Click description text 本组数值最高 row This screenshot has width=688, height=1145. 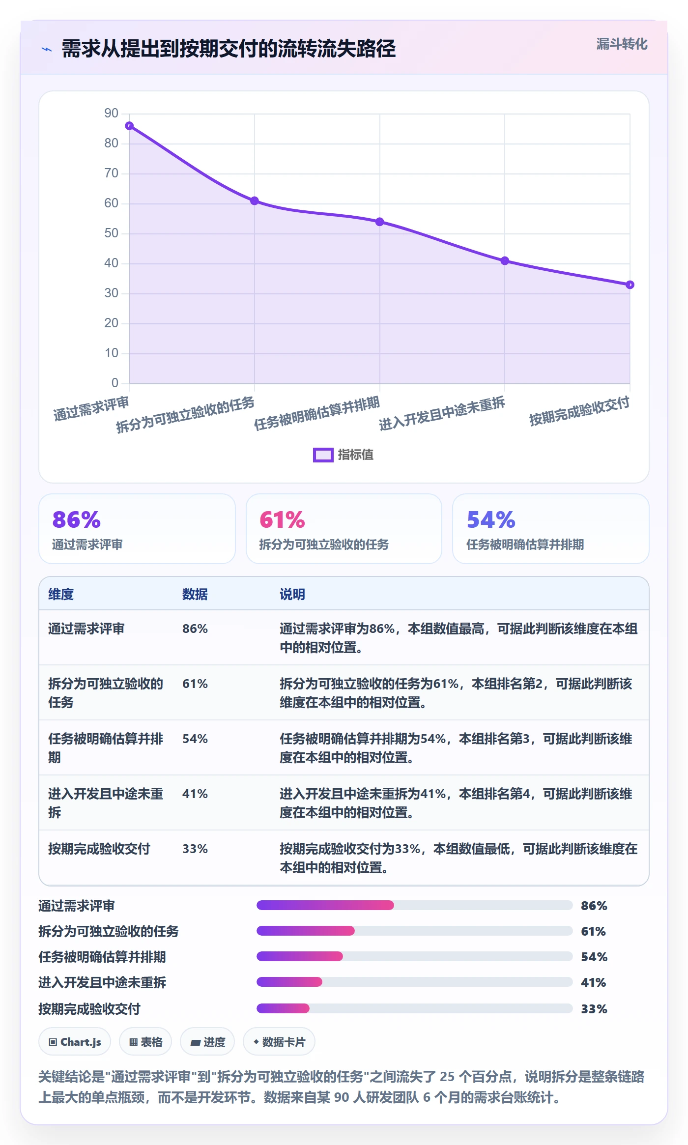[459, 638]
